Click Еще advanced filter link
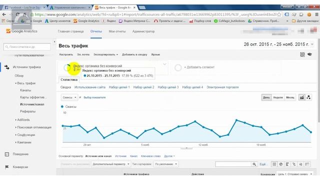Screen dimensions: 320x180 [262, 164]
